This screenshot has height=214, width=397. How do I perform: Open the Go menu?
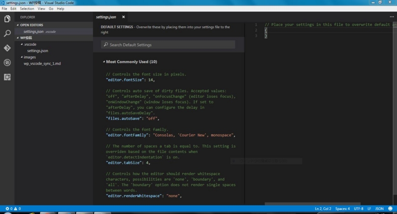pyautogui.click(x=51, y=8)
